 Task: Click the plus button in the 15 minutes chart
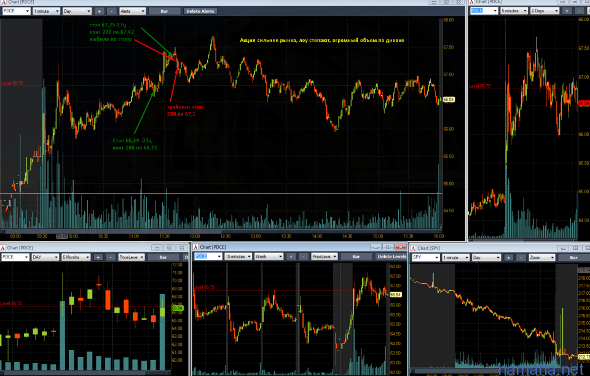[x=291, y=256]
